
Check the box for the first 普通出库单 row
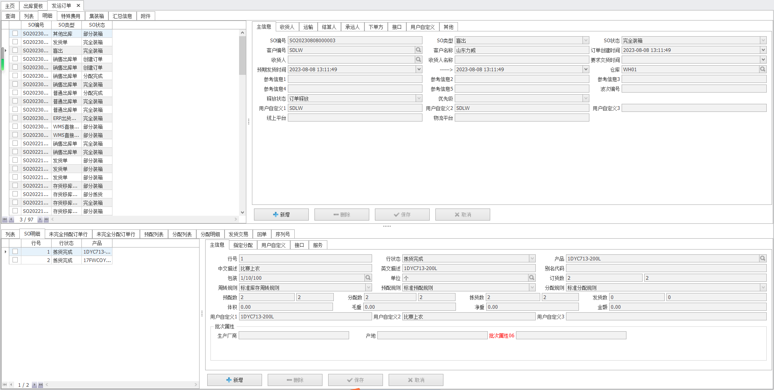(x=15, y=93)
